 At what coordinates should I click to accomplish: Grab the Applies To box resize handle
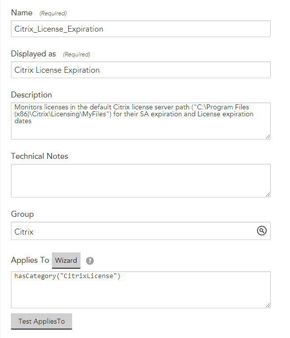[x=268, y=305]
